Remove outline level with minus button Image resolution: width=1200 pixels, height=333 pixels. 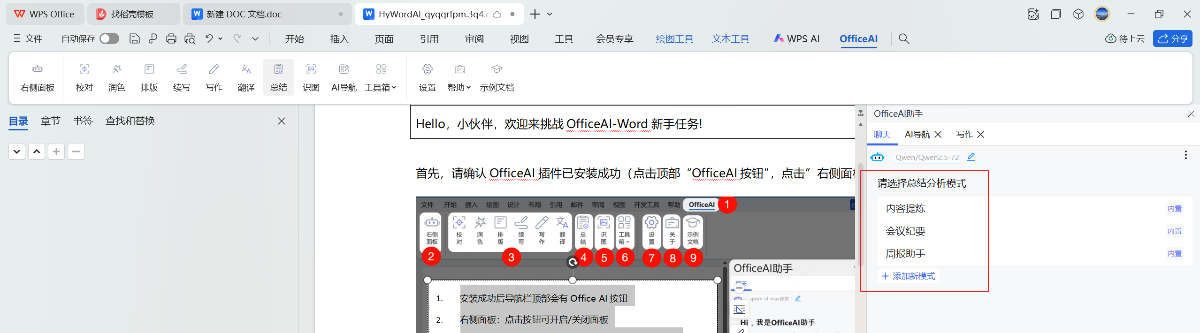tap(76, 151)
